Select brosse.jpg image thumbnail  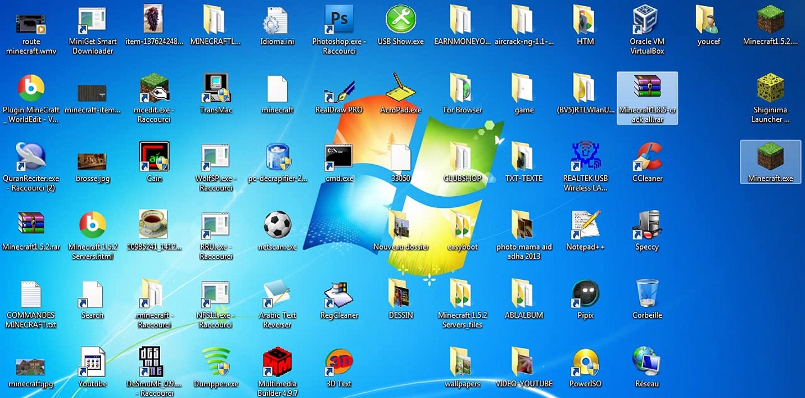point(92,161)
